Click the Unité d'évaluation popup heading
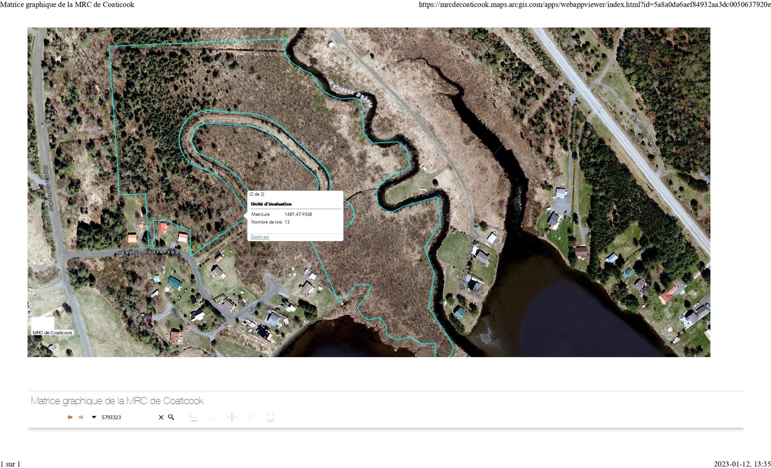 pyautogui.click(x=271, y=204)
